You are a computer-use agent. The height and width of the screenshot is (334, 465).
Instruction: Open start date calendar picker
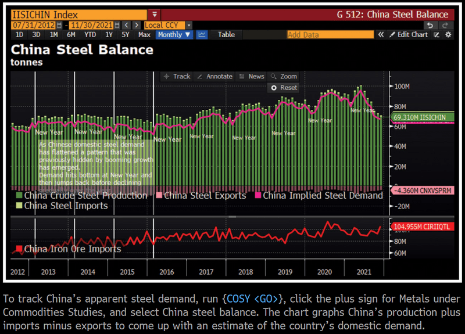(59, 25)
